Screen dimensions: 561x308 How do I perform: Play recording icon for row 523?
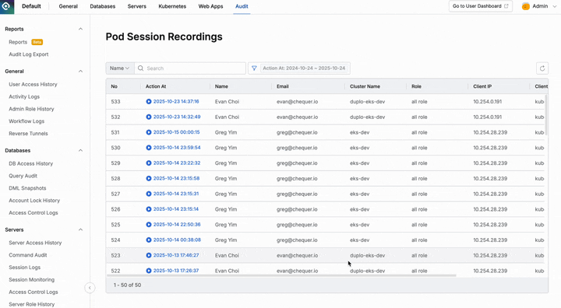[x=149, y=255]
